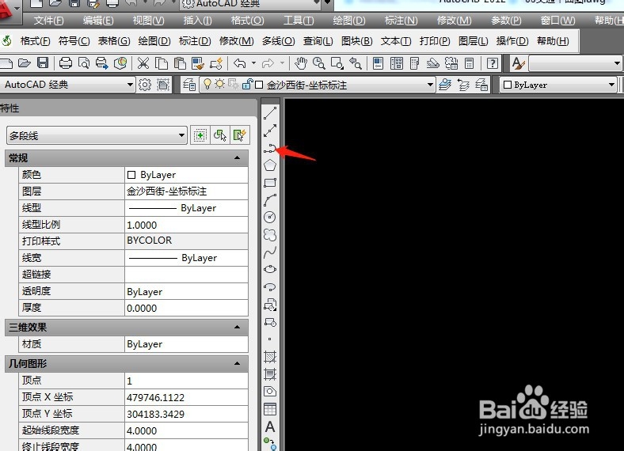This screenshot has width=624, height=451.
Task: Open the 编辑(E) menu
Action: point(98,20)
